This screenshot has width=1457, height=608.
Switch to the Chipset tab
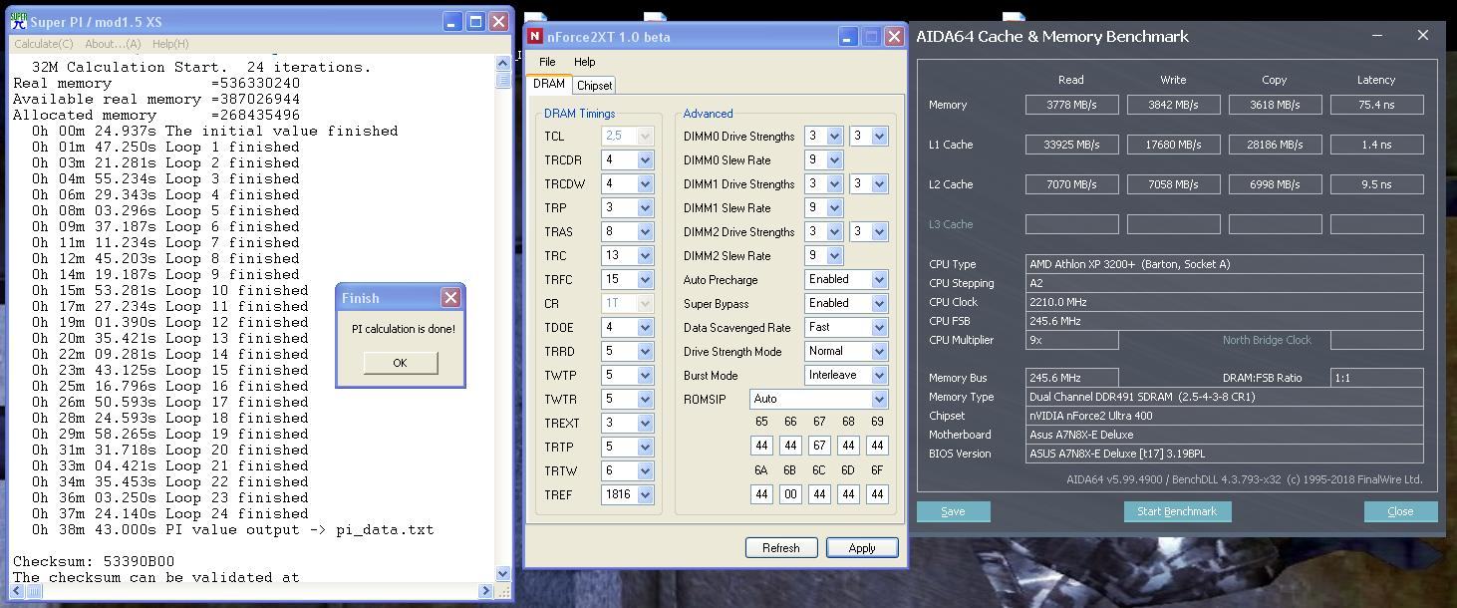(x=594, y=86)
